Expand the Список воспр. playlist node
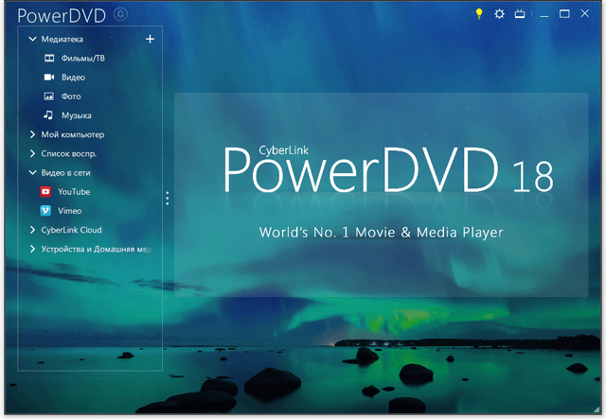 tap(32, 154)
